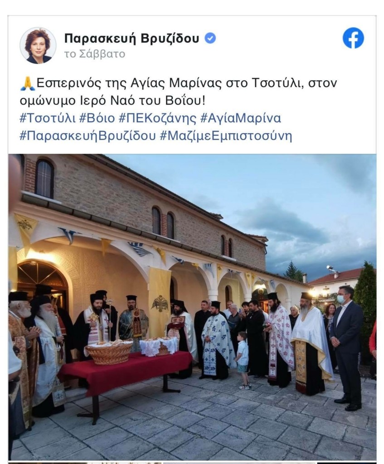Click the blue verified badge checkmark
The width and height of the screenshot is (384, 464).
[x=210, y=38]
